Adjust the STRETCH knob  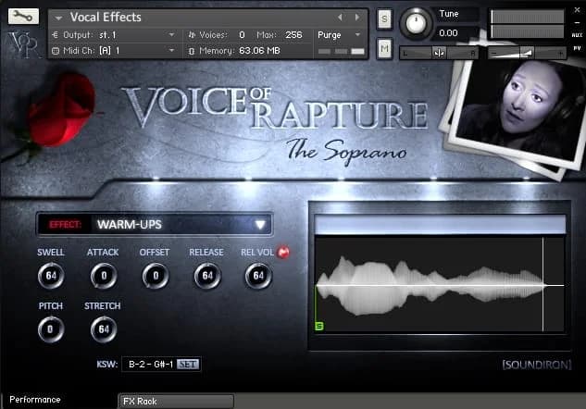pos(104,329)
